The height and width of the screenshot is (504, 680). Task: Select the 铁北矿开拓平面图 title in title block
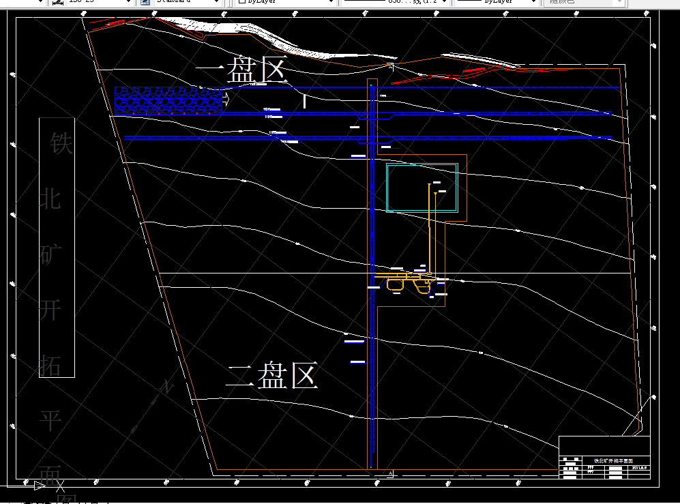tap(613, 460)
